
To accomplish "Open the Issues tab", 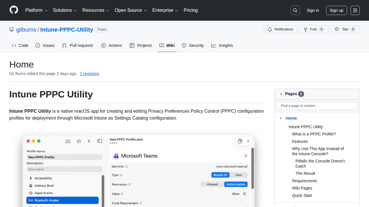I will pos(45,45).
